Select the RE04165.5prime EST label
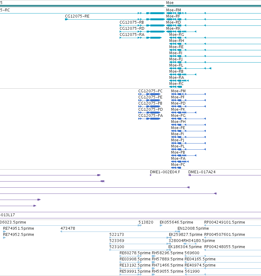Viewport: 261px width, 276px height. pos(200,259)
